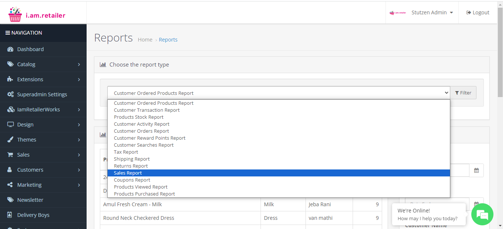Click the Reports breadcrumb link

coord(168,40)
